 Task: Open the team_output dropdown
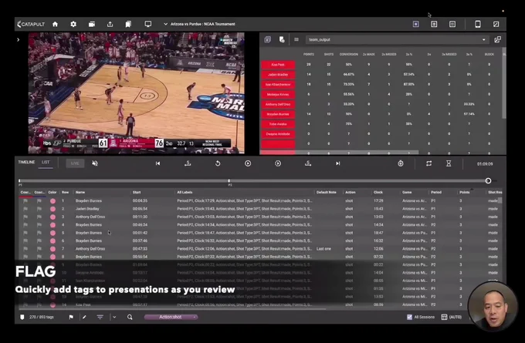click(x=397, y=40)
